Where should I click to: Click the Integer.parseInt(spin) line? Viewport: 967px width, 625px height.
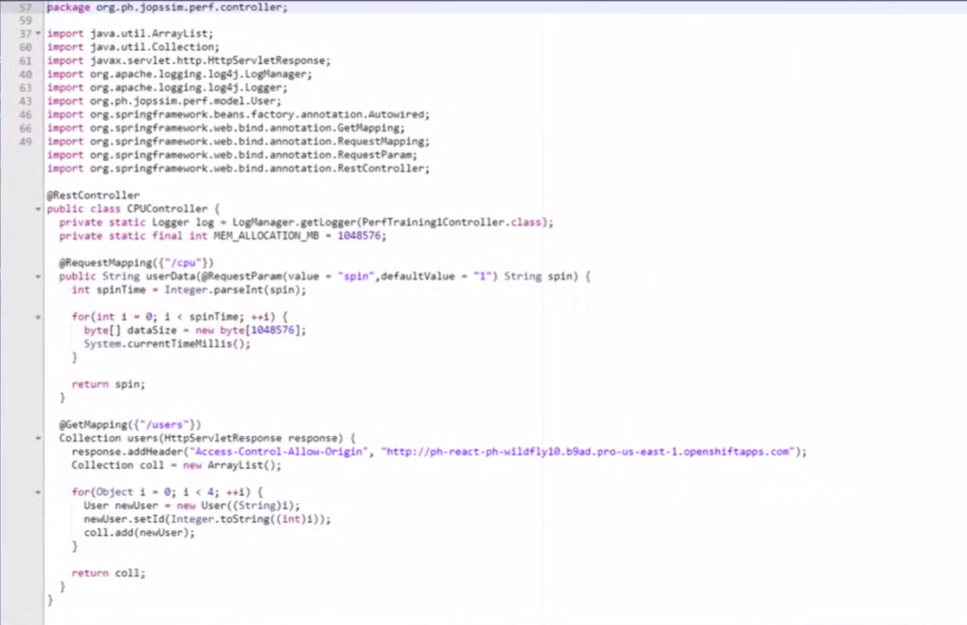pos(189,290)
